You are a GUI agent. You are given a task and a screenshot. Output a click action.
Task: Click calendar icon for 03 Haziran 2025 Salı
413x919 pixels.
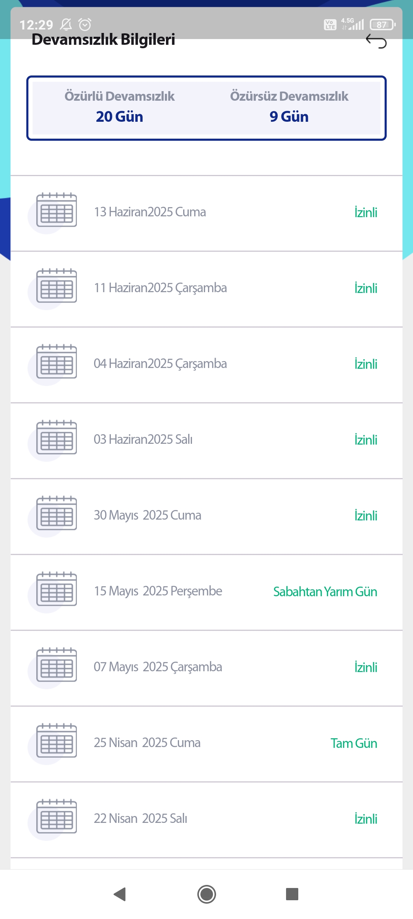[x=57, y=437]
